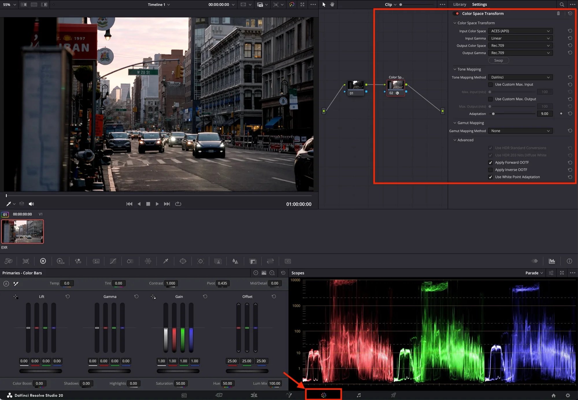The width and height of the screenshot is (578, 400).
Task: Switch to the Deliver page
Action: pyautogui.click(x=394, y=395)
